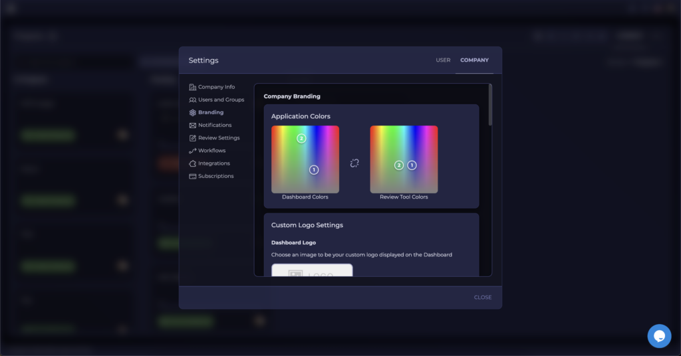Open the Company Info icon in sidebar
The width and height of the screenshot is (681, 356).
click(x=192, y=87)
